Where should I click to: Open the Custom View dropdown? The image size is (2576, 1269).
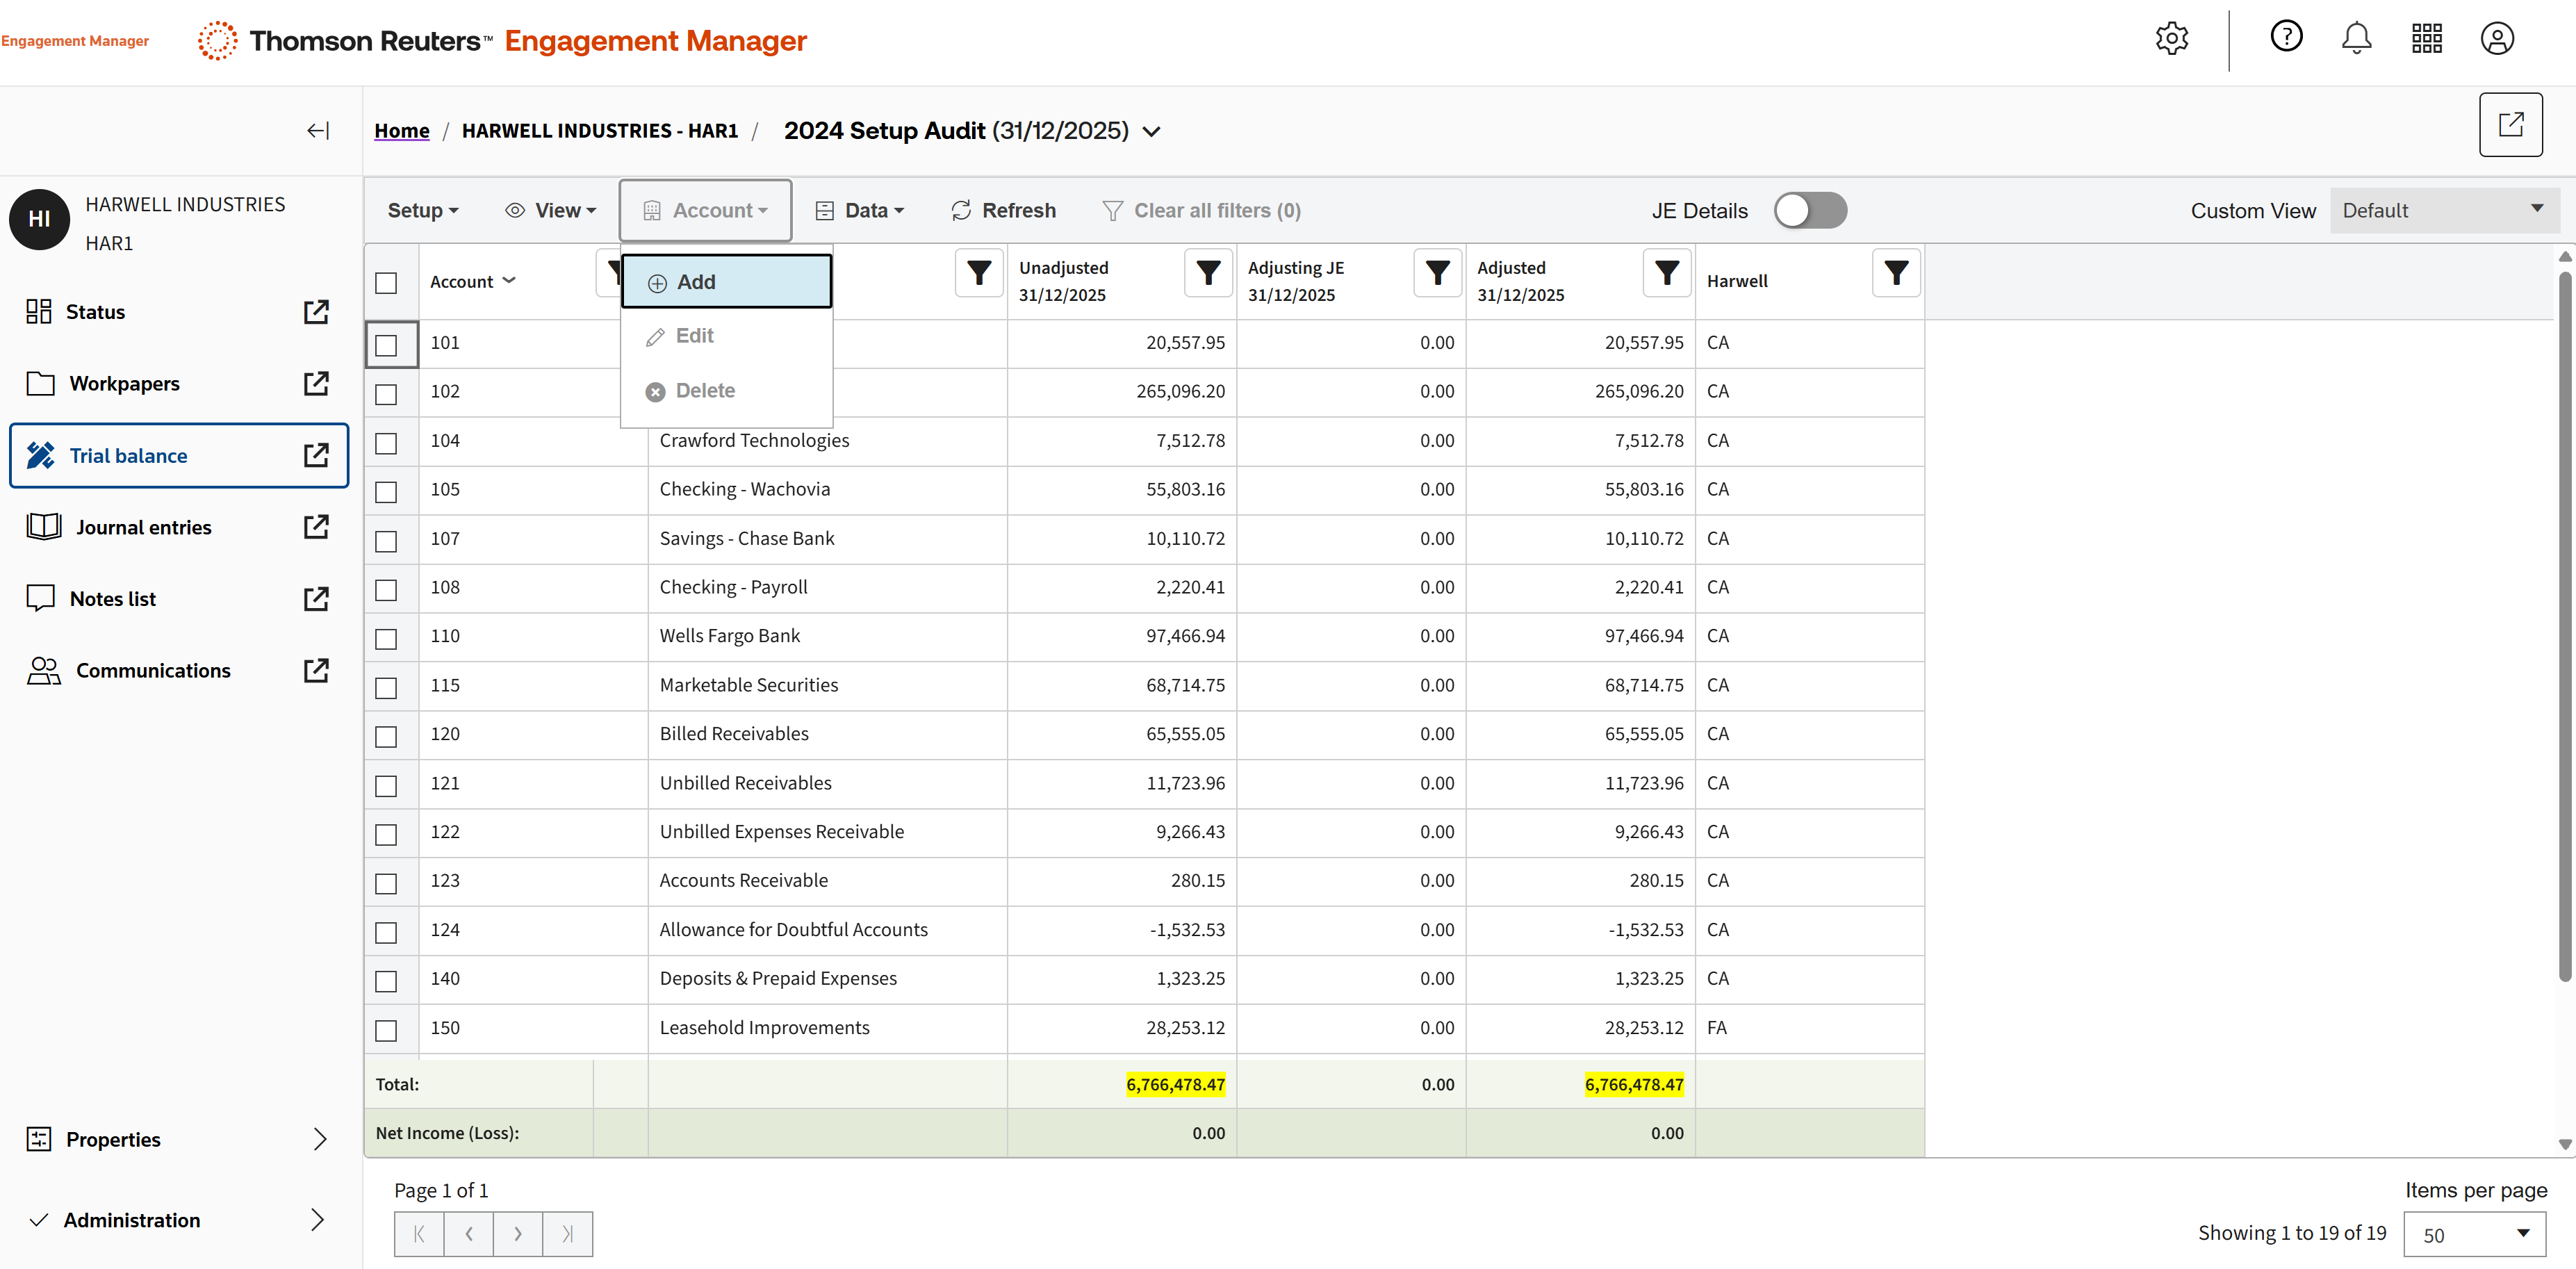tap(2443, 211)
